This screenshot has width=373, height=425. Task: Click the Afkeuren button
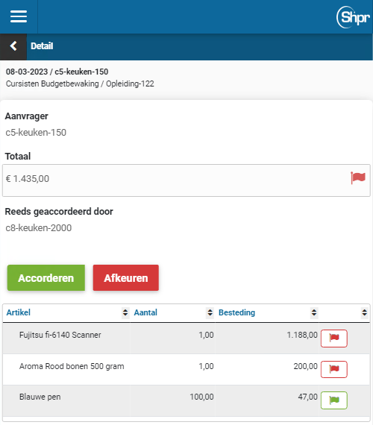point(126,278)
